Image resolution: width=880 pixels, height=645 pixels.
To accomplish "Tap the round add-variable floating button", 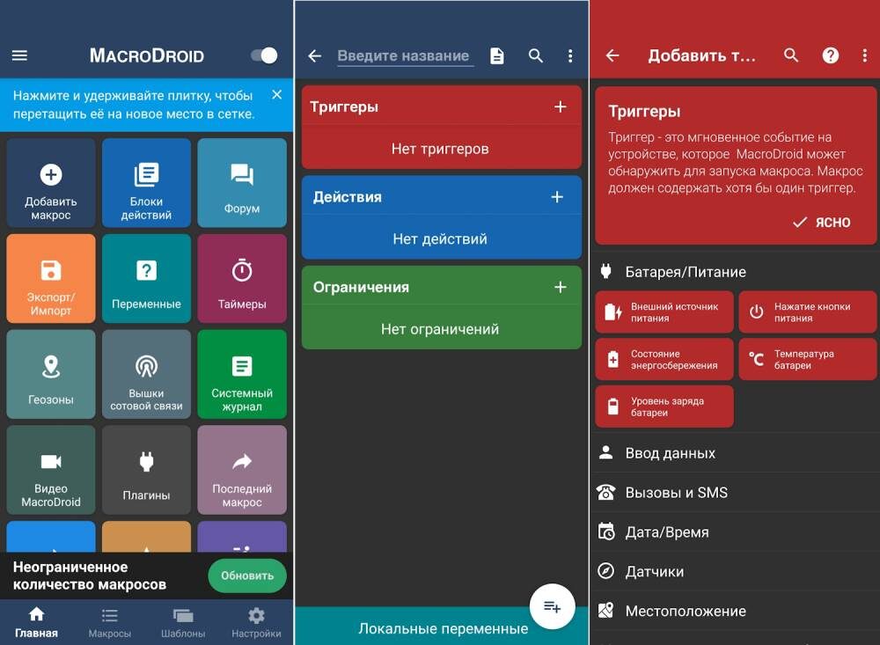I will [553, 606].
